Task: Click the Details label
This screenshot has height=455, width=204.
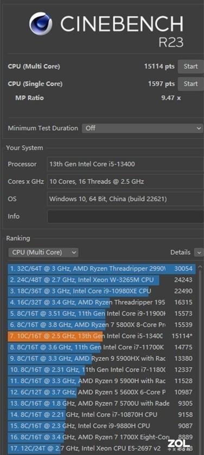Action: pos(180,253)
